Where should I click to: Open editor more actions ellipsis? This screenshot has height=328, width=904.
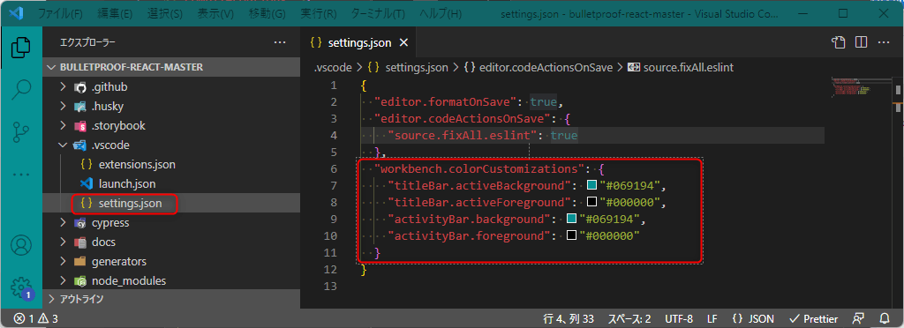(883, 42)
